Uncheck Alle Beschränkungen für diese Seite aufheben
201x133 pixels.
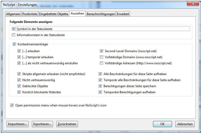coord(100,74)
